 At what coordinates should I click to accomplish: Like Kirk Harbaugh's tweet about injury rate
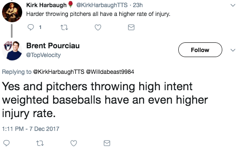point(98,27)
